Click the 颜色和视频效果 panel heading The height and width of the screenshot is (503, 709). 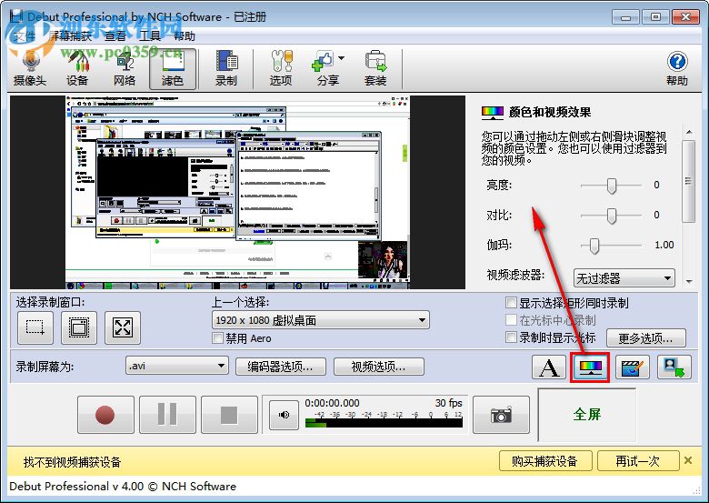550,112
